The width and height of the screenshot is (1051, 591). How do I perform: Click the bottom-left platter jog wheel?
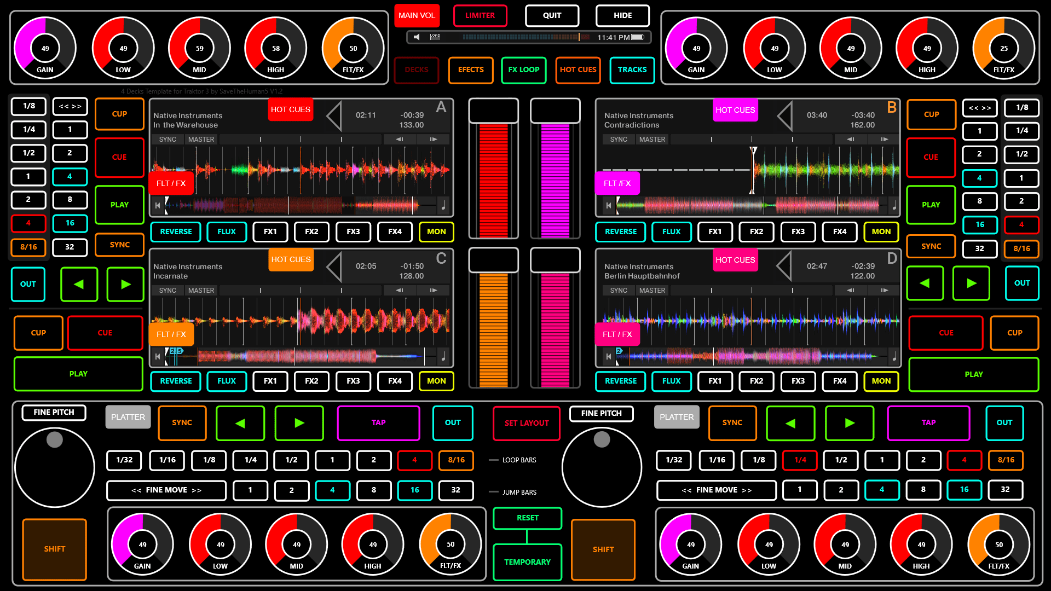coord(55,468)
